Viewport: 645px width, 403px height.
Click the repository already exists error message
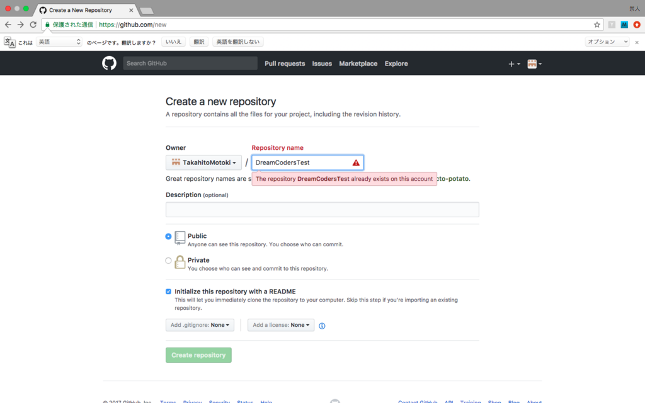(x=345, y=179)
